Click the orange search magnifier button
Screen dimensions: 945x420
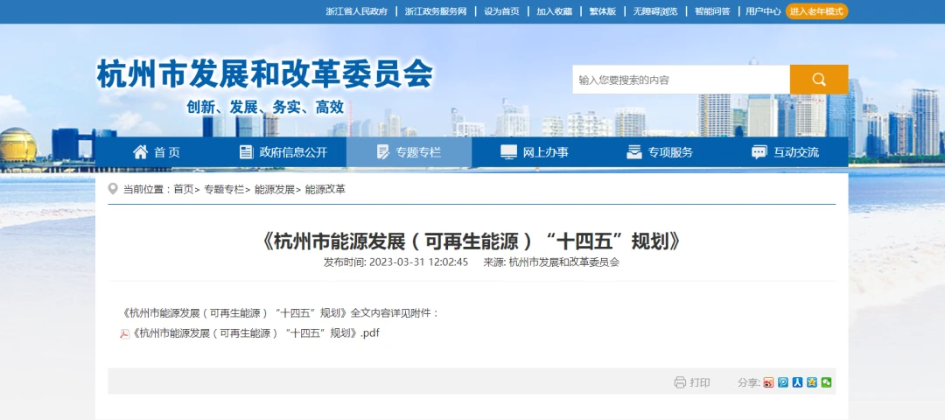tap(818, 80)
